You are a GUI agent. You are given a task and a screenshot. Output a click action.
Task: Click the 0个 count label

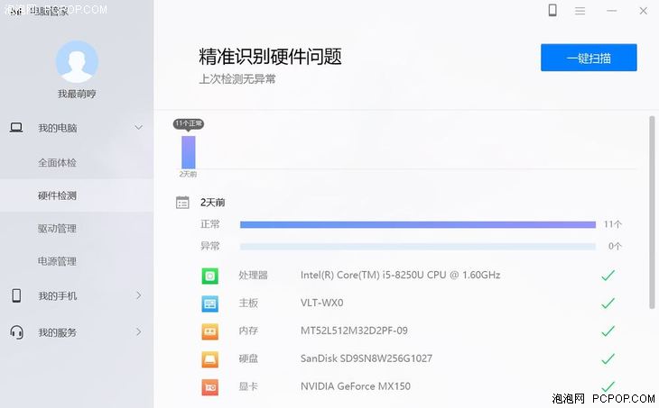click(x=615, y=246)
